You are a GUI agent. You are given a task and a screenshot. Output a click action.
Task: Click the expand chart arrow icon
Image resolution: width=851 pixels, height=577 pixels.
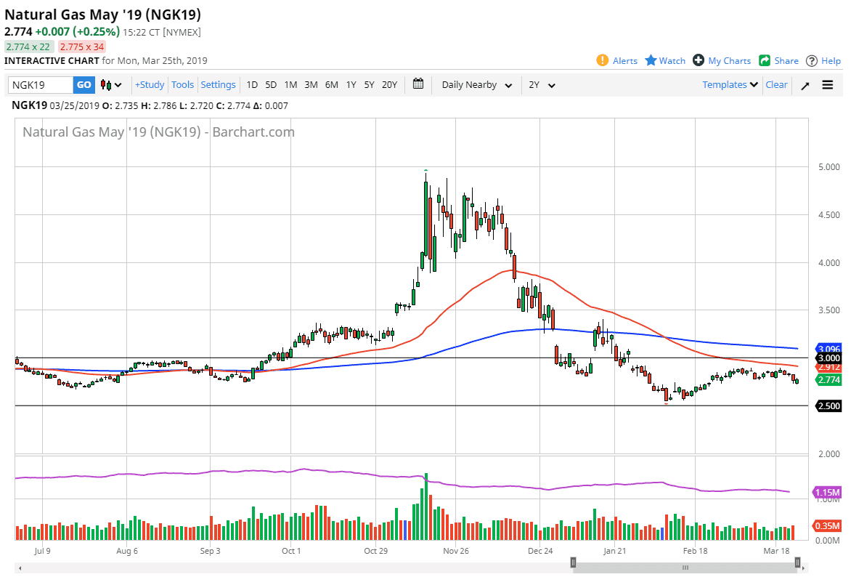805,85
